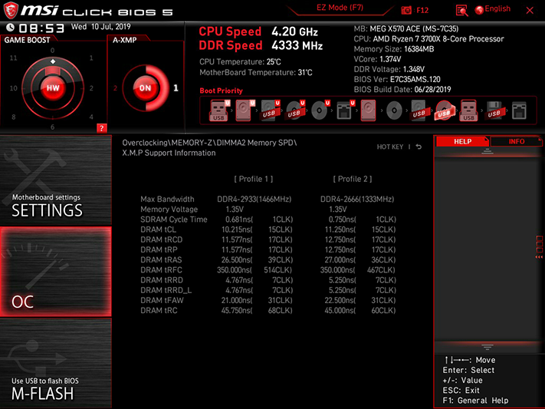
Task: Click help panel lower scroll handle
Action: pos(488,347)
